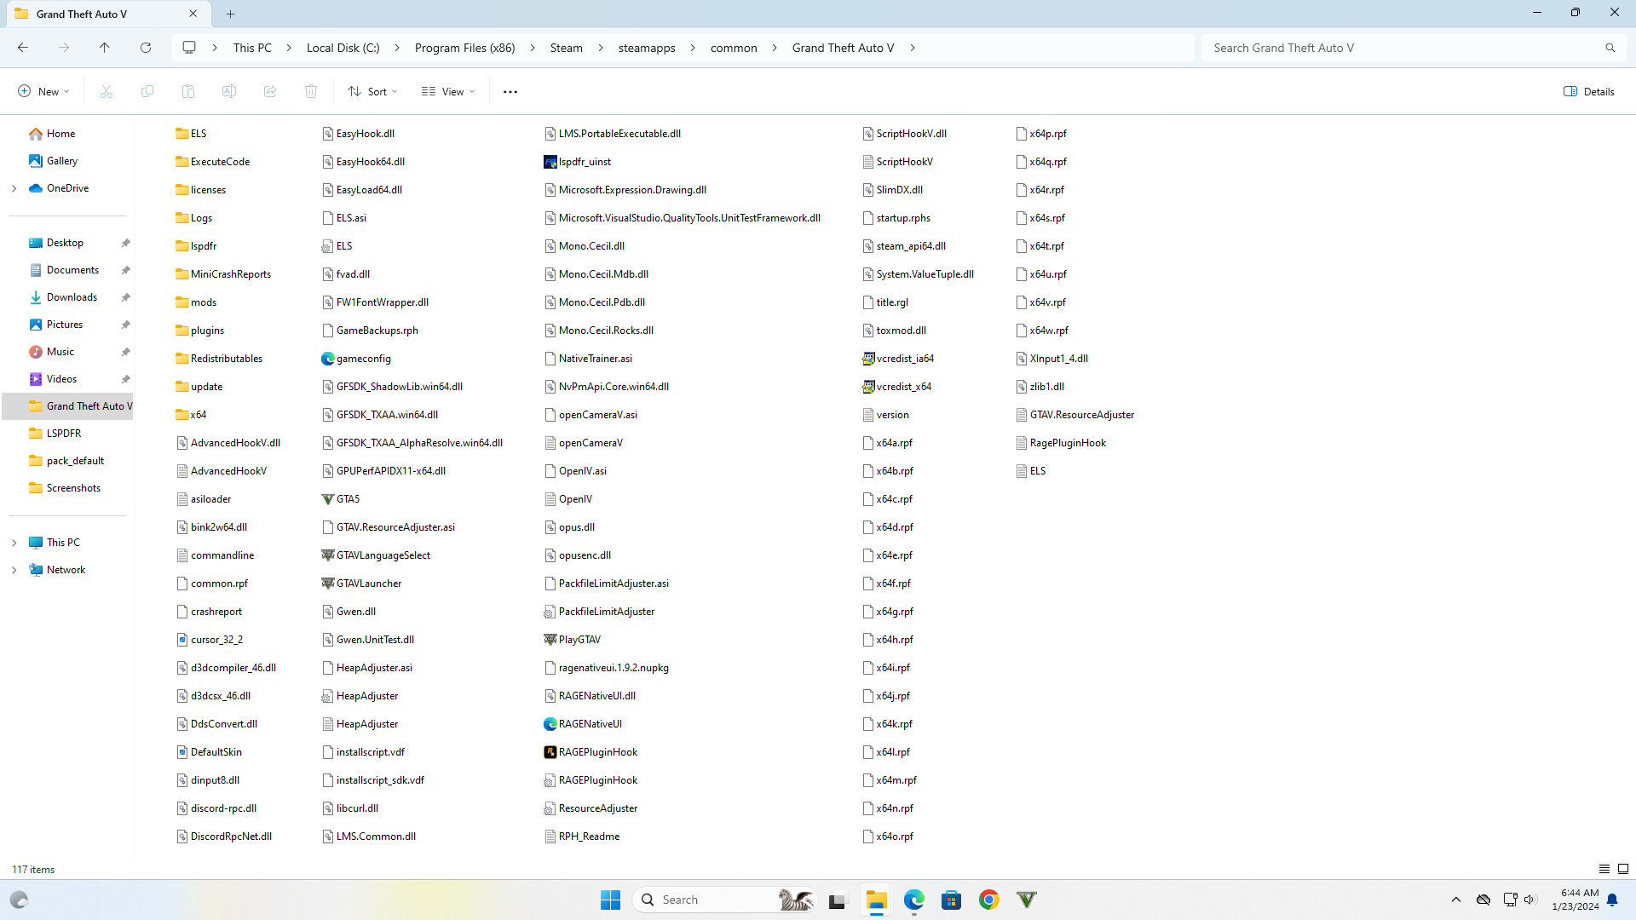The width and height of the screenshot is (1636, 920).
Task: Switch to details list view in status bar
Action: (x=1604, y=869)
